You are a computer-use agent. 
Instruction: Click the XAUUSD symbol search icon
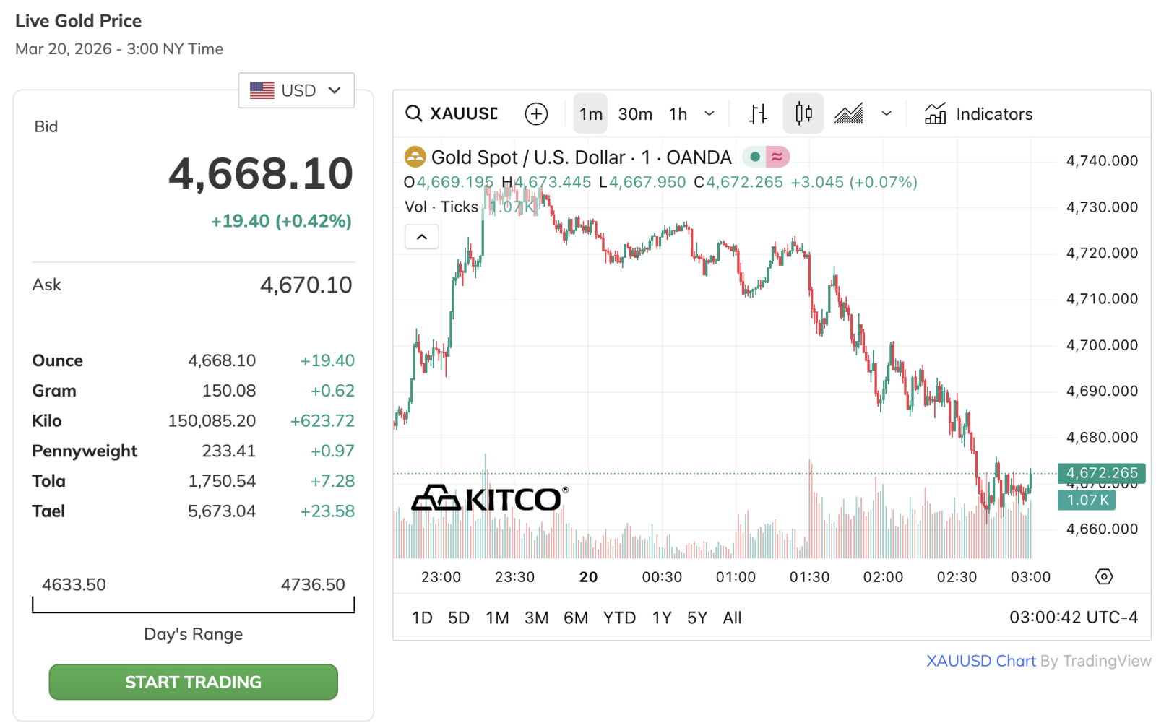coord(413,113)
